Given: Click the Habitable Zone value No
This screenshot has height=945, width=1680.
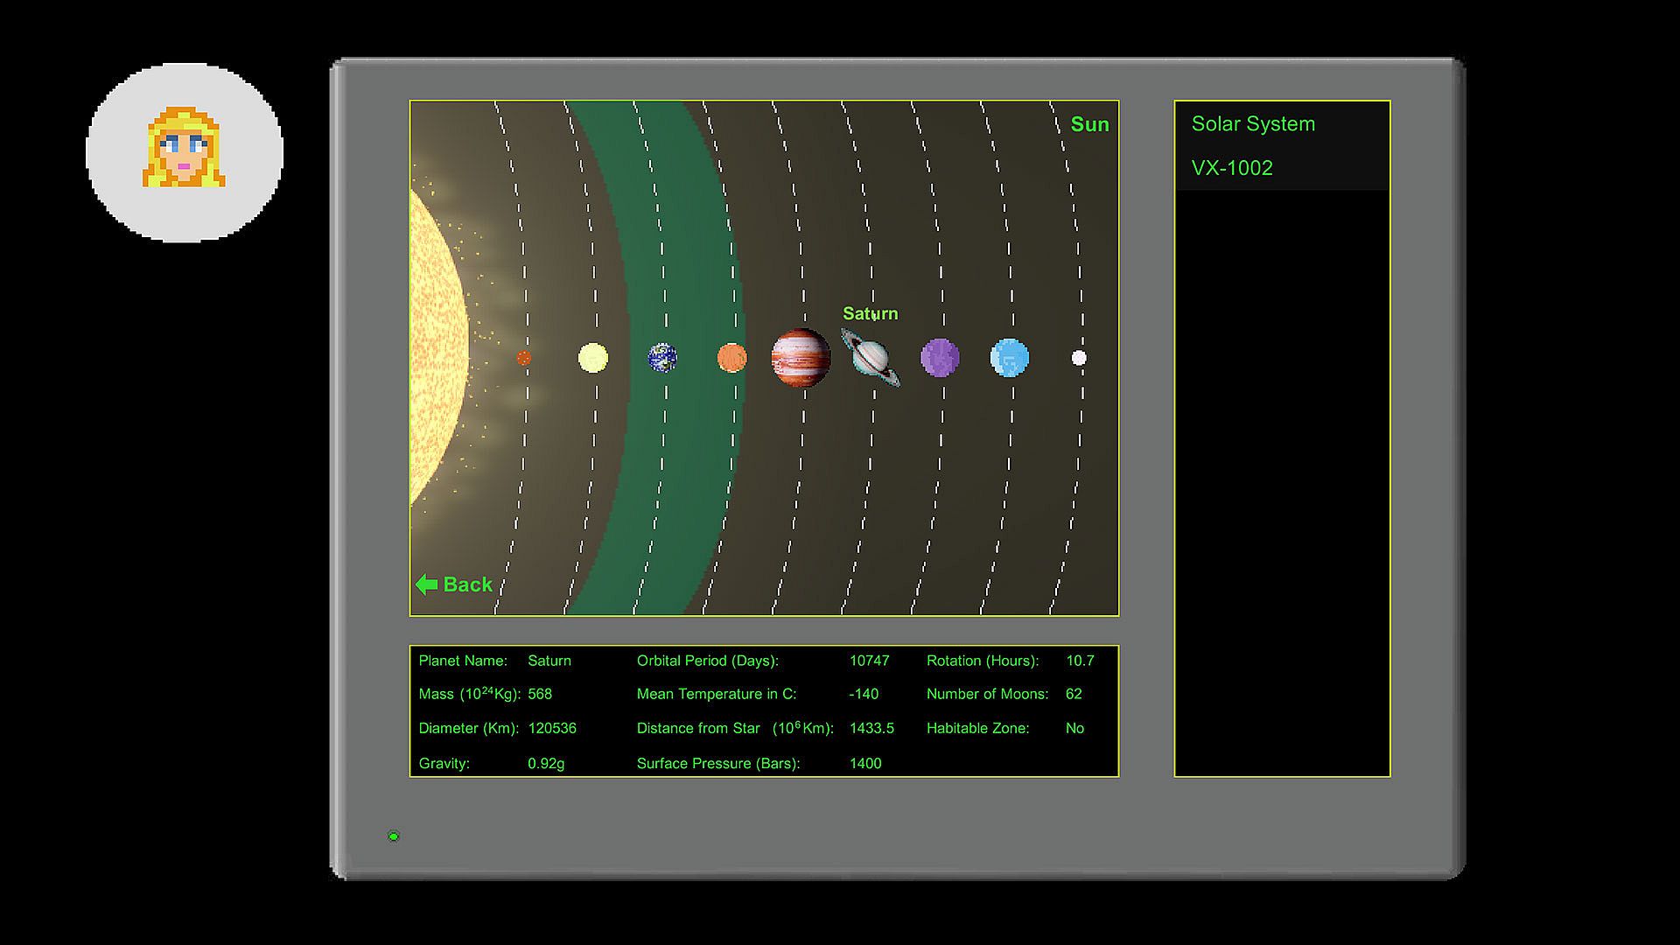Looking at the screenshot, I should click(x=1074, y=728).
